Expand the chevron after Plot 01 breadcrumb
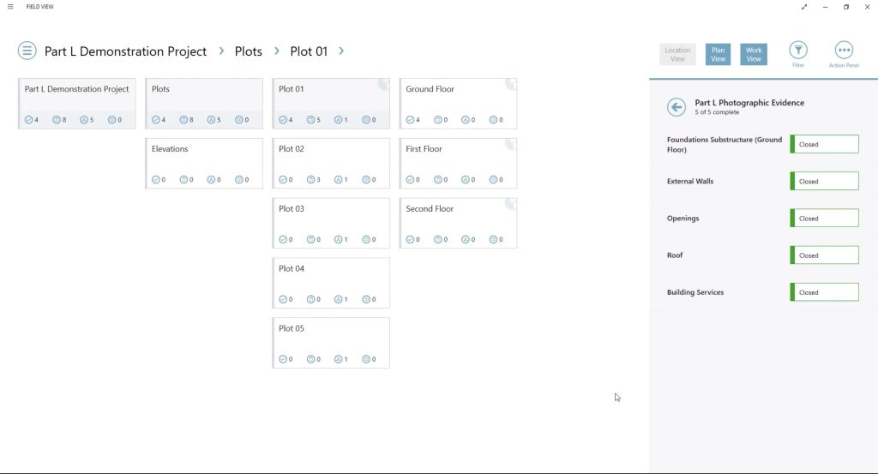 [341, 51]
